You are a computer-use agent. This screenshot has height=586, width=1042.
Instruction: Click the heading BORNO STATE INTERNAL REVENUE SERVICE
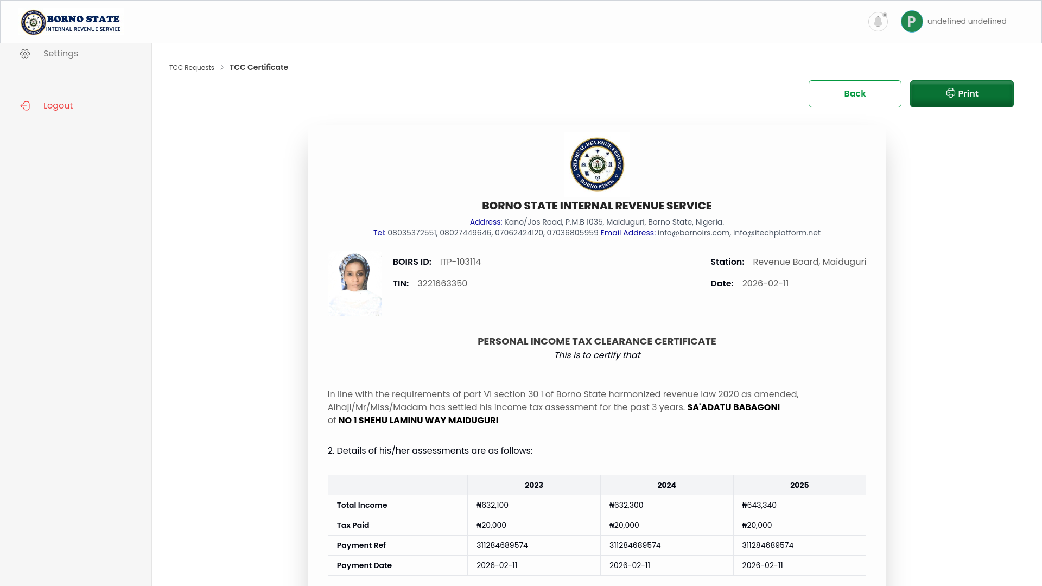596,206
